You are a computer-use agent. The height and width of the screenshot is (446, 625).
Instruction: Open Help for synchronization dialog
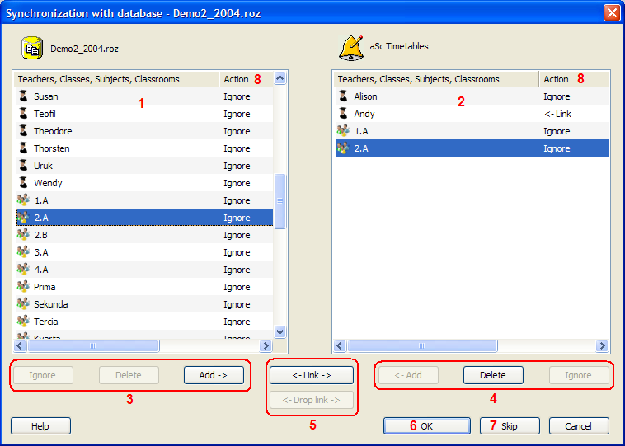[x=40, y=426]
